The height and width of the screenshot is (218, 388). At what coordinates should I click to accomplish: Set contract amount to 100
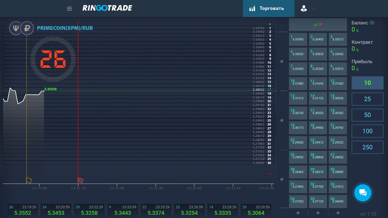click(x=368, y=131)
